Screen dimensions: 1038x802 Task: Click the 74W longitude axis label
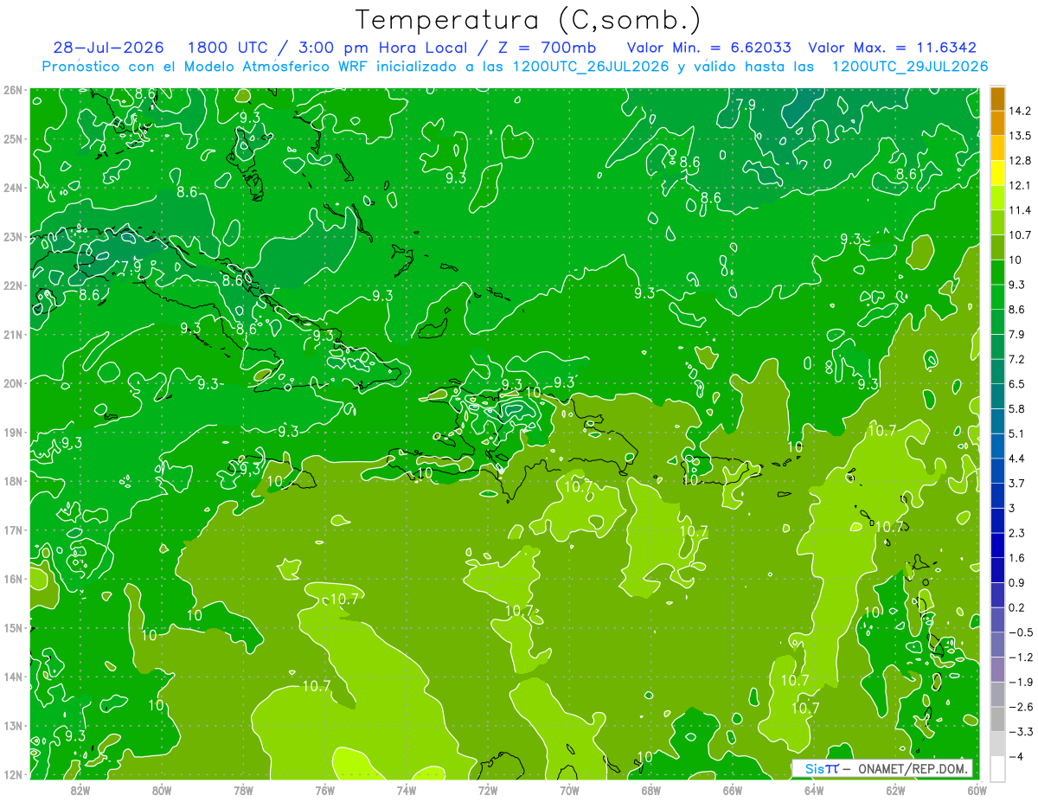(406, 790)
